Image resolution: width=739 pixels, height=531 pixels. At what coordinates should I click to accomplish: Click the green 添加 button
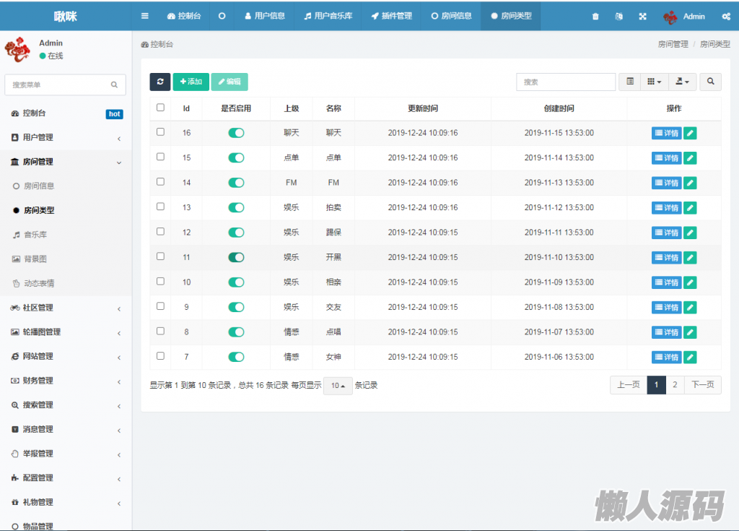(191, 82)
